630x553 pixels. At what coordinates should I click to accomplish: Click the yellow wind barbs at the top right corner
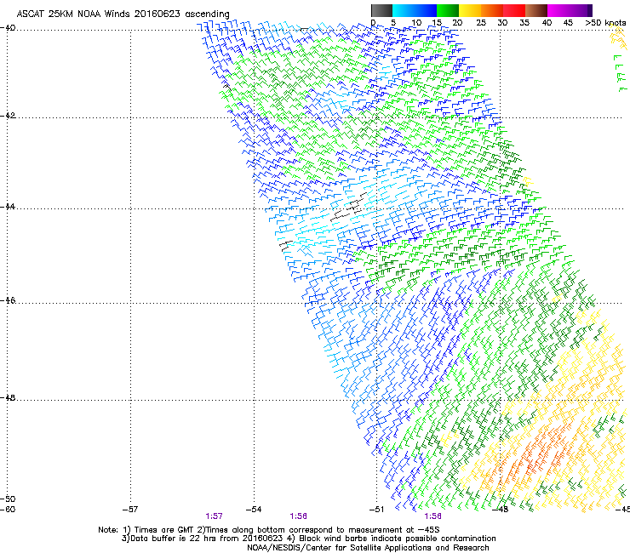click(x=618, y=36)
